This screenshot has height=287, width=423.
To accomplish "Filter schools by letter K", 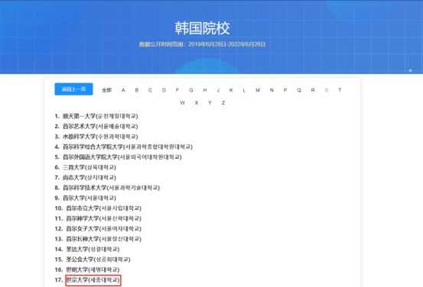I will [231, 90].
